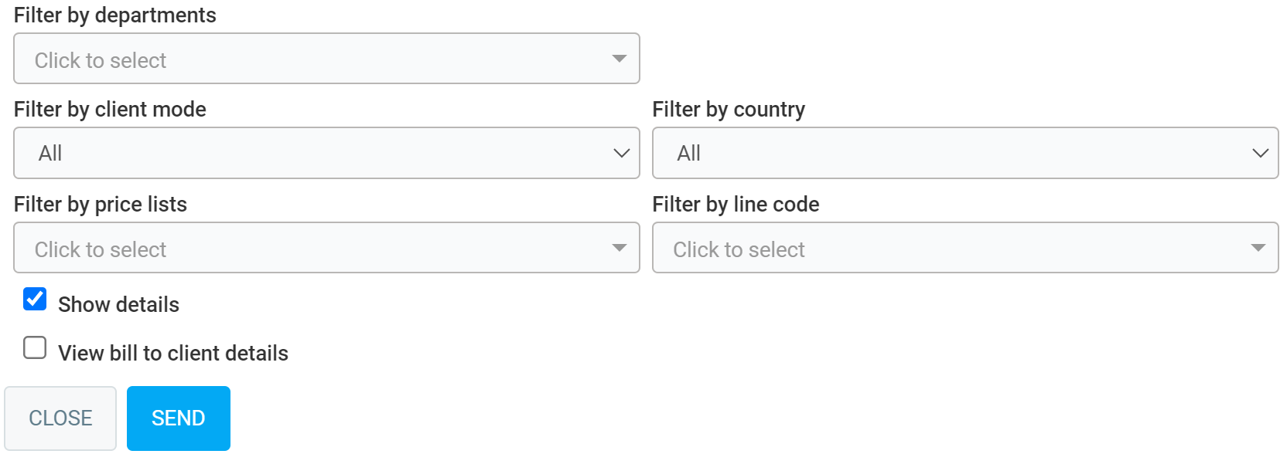Click the client mode chevron arrow
Viewport: 1287px width, 454px height.
click(x=621, y=153)
